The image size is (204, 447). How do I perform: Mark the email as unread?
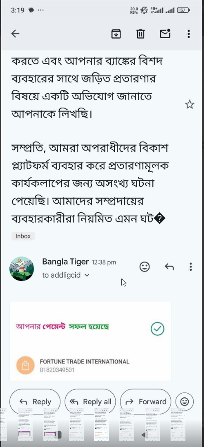(165, 34)
